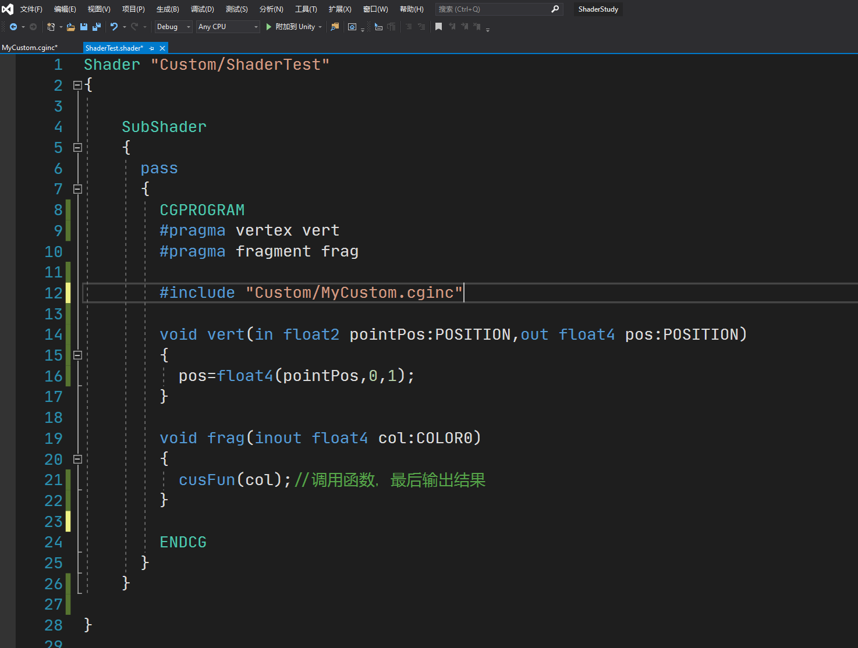The width and height of the screenshot is (858, 648).
Task: Click line number 14 in the gutter
Action: (54, 334)
